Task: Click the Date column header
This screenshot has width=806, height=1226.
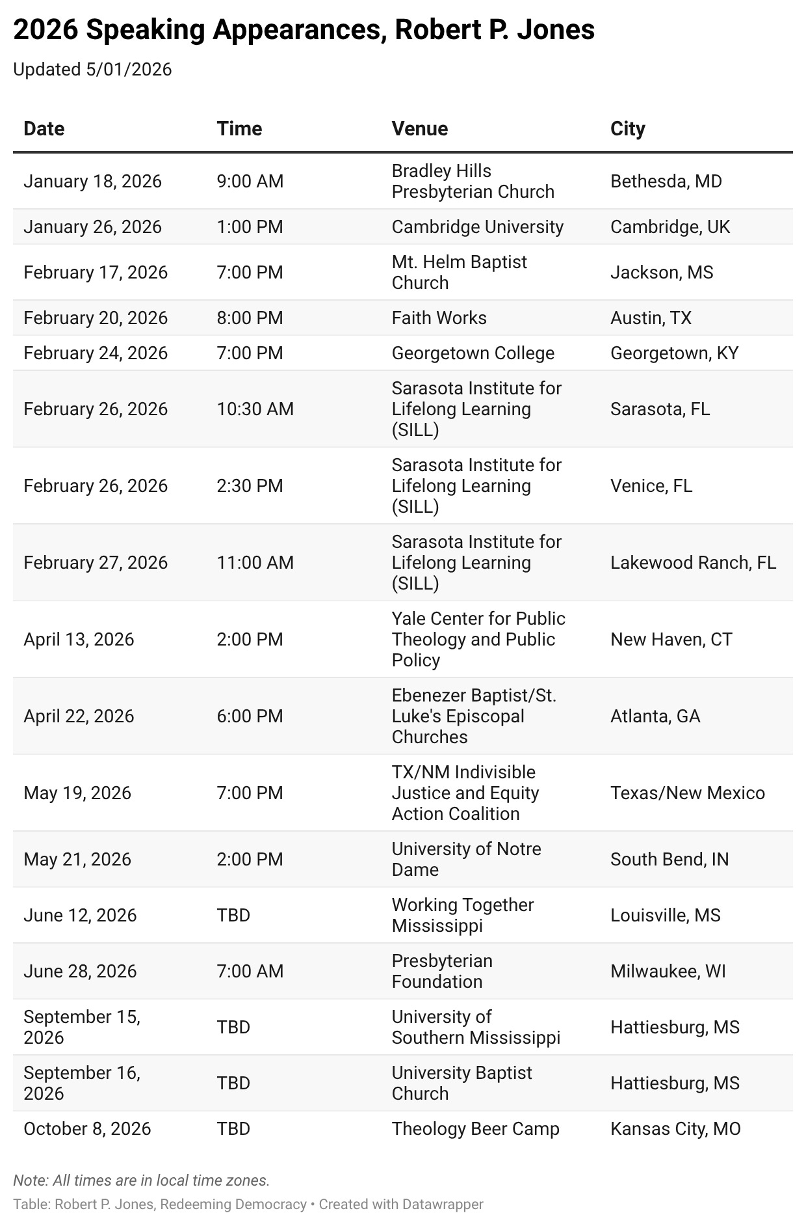Action: click(x=44, y=128)
